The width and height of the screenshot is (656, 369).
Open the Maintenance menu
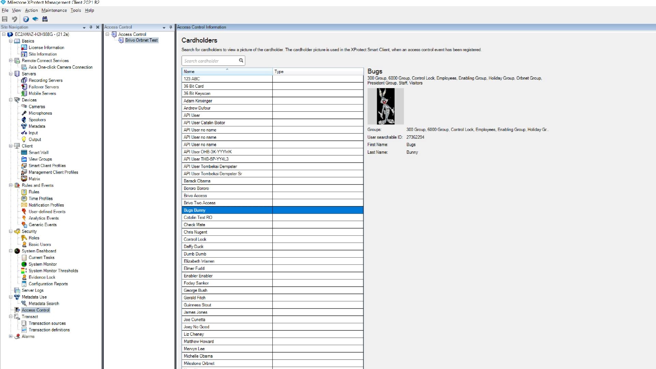54,10
